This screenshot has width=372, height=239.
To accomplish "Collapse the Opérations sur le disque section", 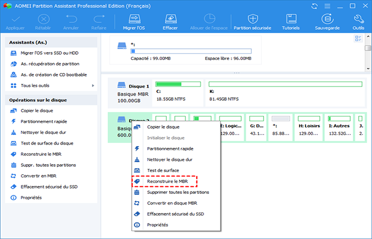I will [x=52, y=100].
